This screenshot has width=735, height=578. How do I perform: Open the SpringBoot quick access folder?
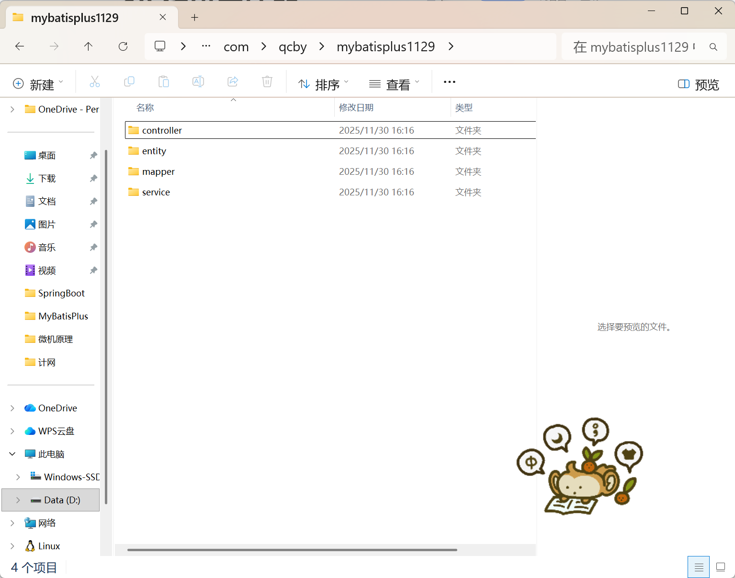click(55, 293)
